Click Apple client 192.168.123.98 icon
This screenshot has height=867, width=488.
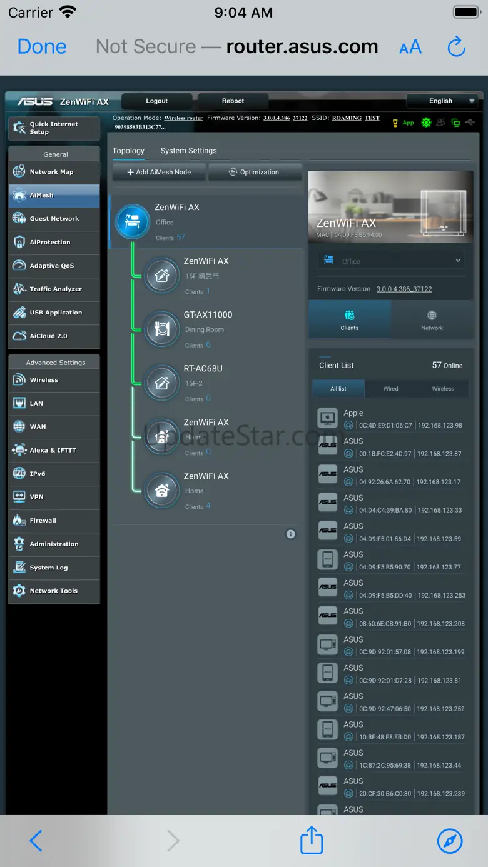tap(328, 417)
